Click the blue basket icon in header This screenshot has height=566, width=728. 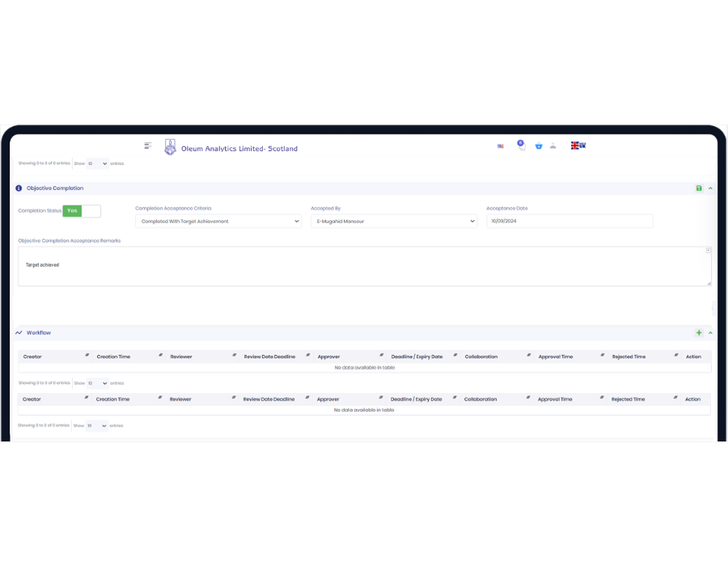[539, 146]
